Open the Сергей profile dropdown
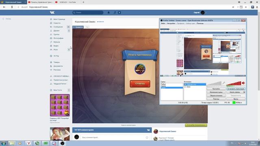The height and width of the screenshot is (146, 260). click(200, 13)
